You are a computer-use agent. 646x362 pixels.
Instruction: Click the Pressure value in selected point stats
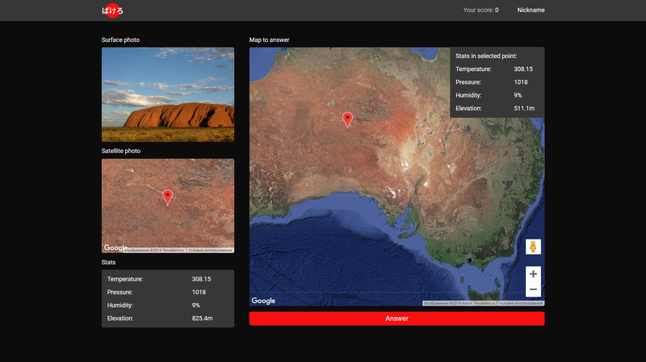[x=520, y=82]
